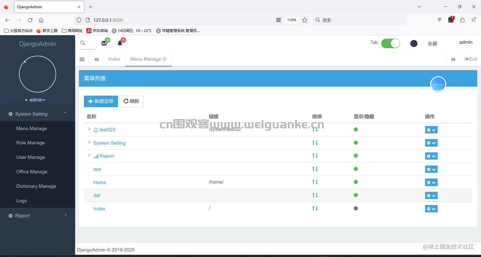Toggle the sidebar hamburger menu icon

click(82, 59)
